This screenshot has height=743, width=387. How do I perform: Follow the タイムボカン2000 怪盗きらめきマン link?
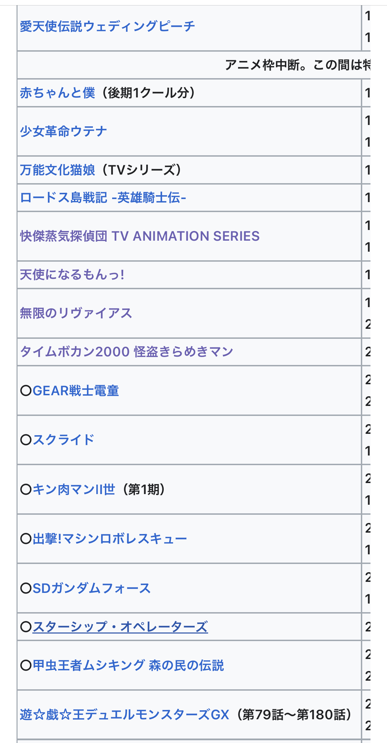(x=127, y=352)
